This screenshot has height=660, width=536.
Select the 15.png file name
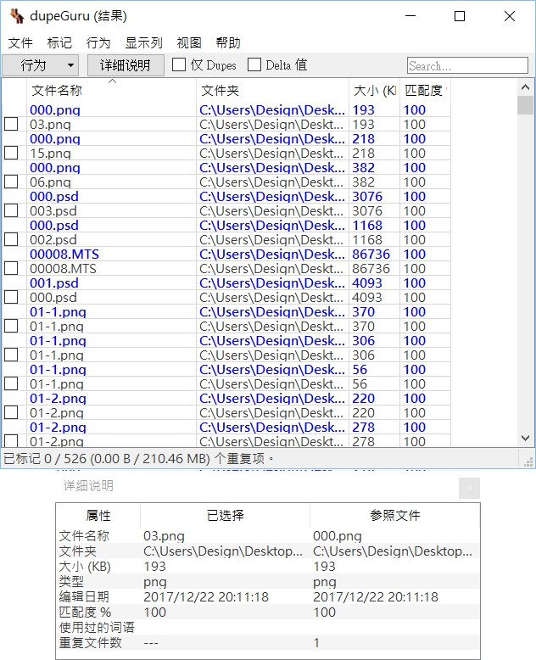(50, 154)
